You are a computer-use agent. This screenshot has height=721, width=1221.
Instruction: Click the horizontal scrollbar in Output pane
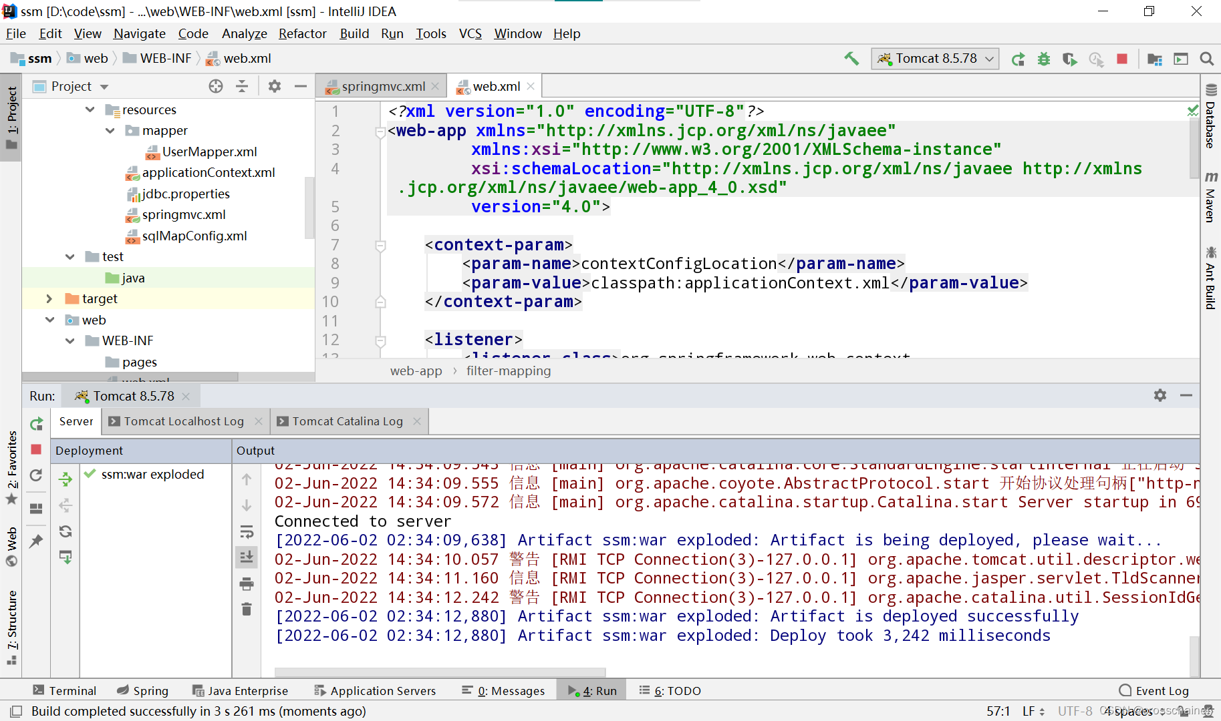tap(440, 672)
